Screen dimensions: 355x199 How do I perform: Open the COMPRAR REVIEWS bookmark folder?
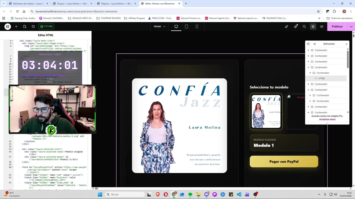(x=108, y=18)
